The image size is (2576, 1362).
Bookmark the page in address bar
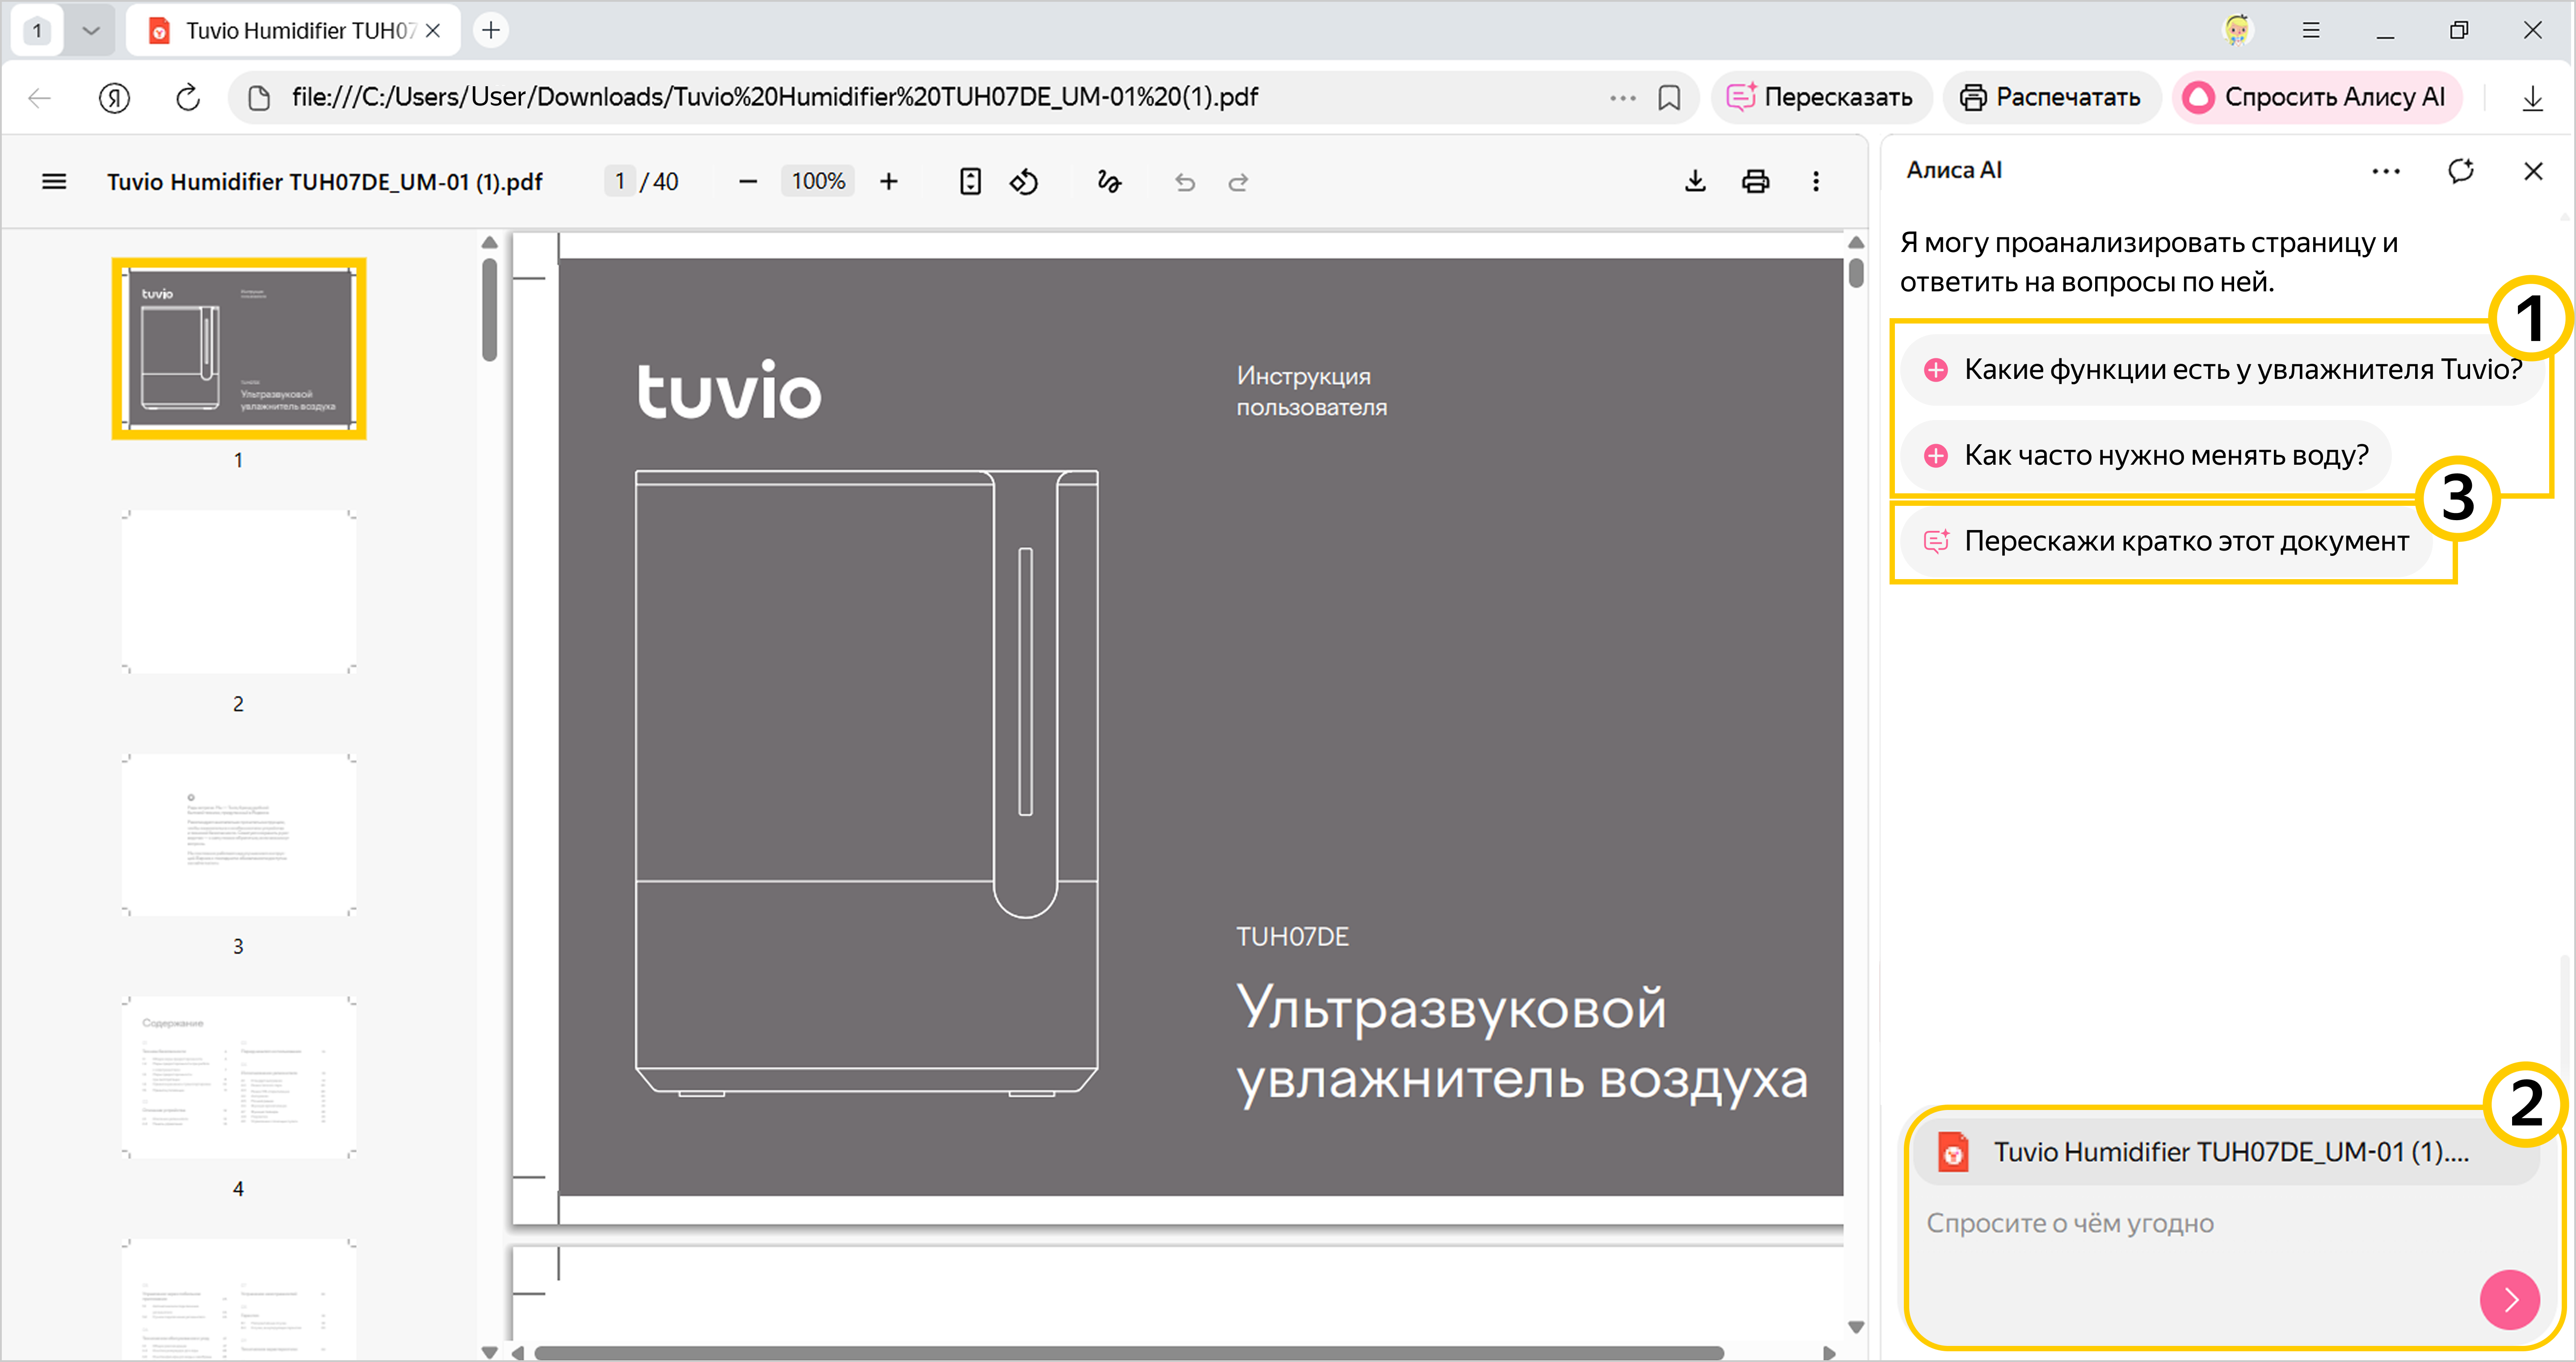[x=1669, y=97]
